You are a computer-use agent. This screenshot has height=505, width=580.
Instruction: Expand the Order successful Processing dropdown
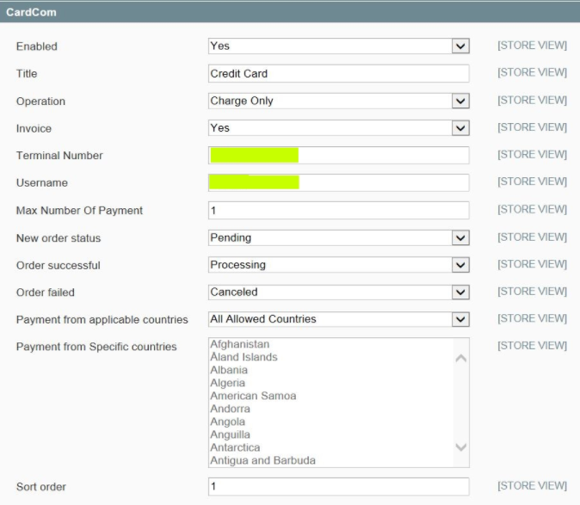(338, 265)
